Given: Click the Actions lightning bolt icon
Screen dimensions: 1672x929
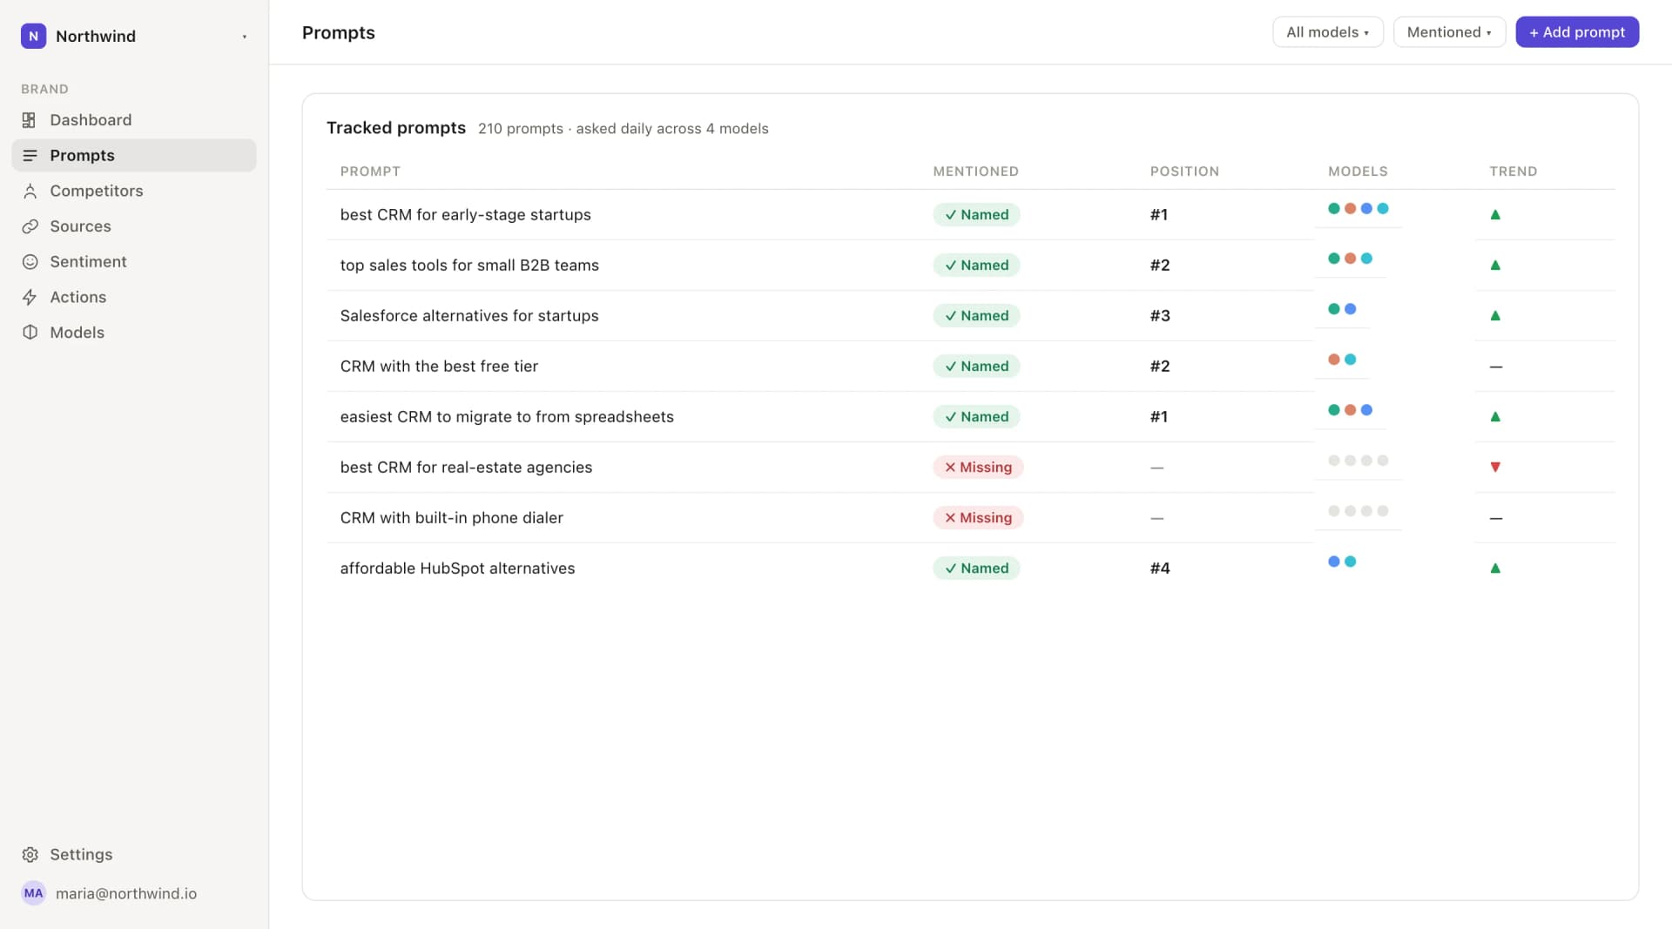Looking at the screenshot, I should point(30,297).
